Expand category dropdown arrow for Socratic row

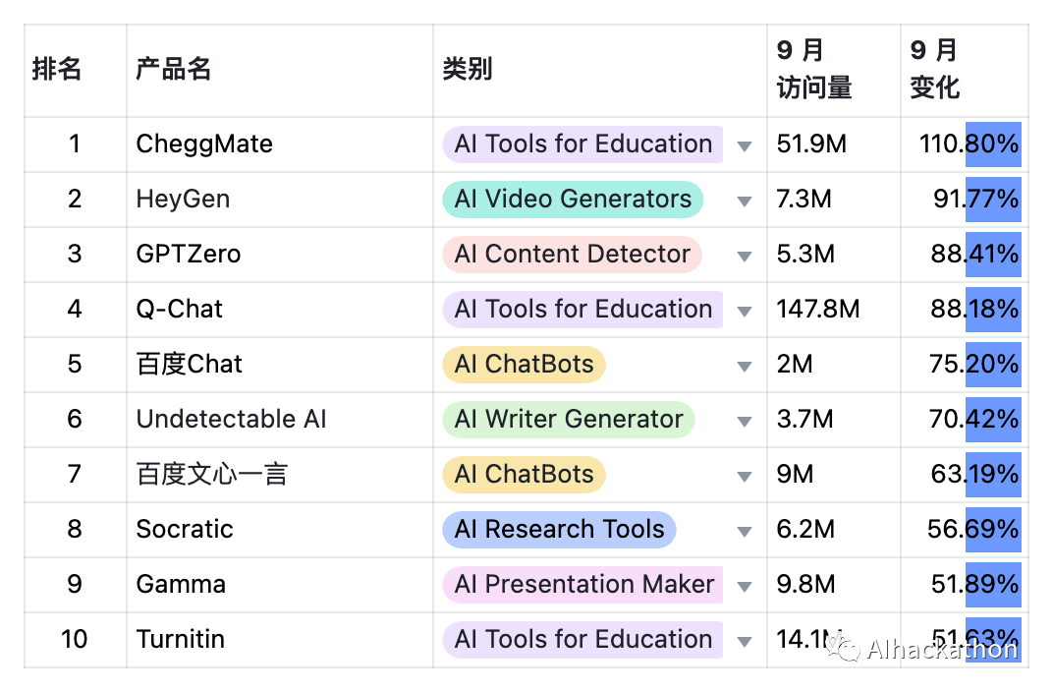point(744,532)
